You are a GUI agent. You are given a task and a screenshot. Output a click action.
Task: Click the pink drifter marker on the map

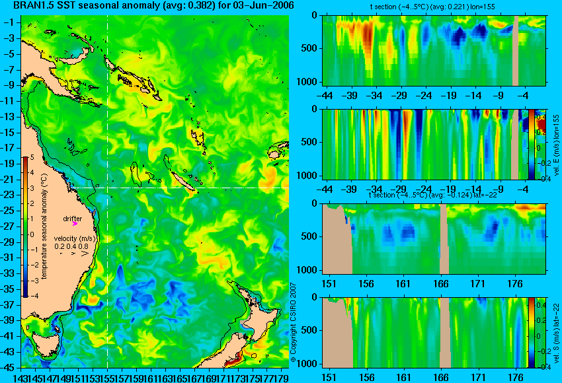pyautogui.click(x=75, y=224)
